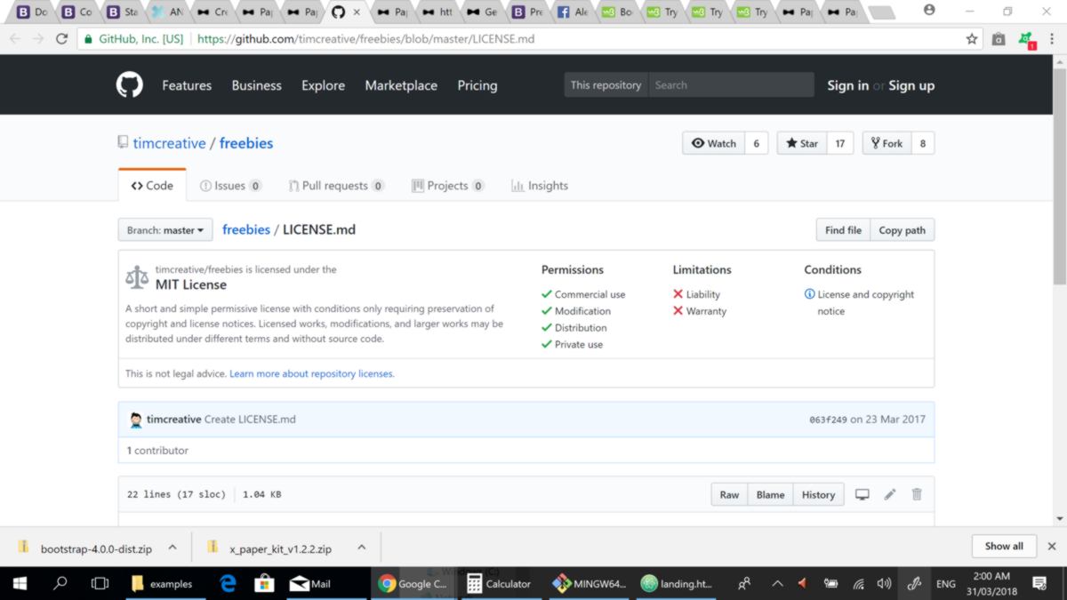Image resolution: width=1067 pixels, height=600 pixels.
Task: Expand bootstrap-4.0.0-dist.zip download options
Action: pos(172,548)
